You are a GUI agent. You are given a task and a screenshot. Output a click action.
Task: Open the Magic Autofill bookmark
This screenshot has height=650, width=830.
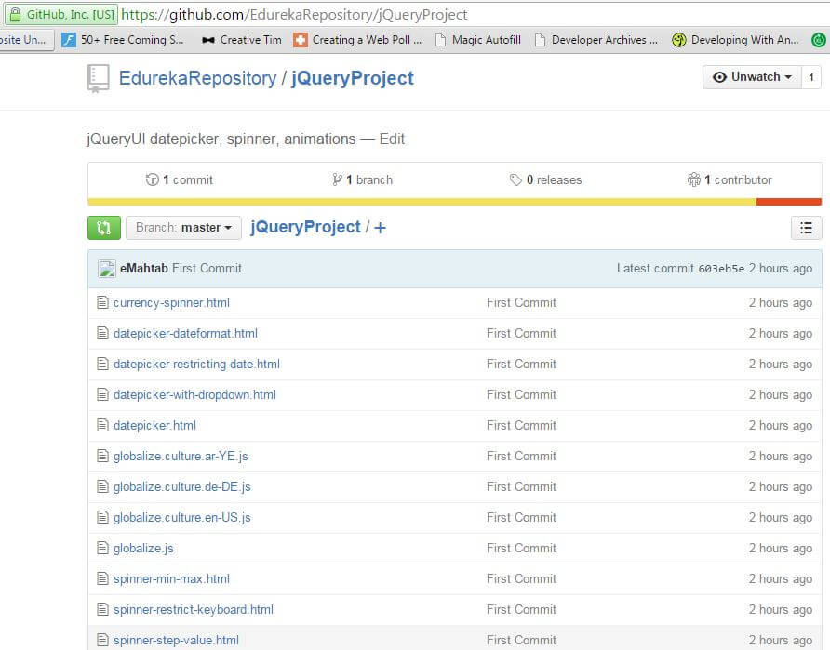point(478,40)
